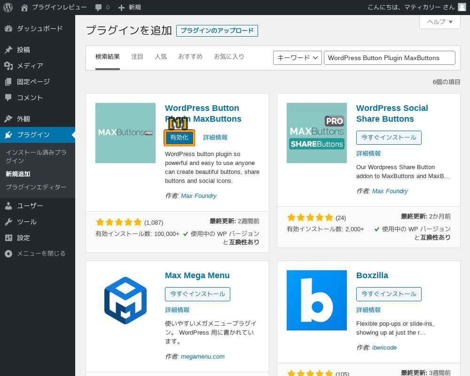The width and height of the screenshot is (470, 376).
Task: Open Max Foundry author link for Share Buttons
Action: point(390,191)
